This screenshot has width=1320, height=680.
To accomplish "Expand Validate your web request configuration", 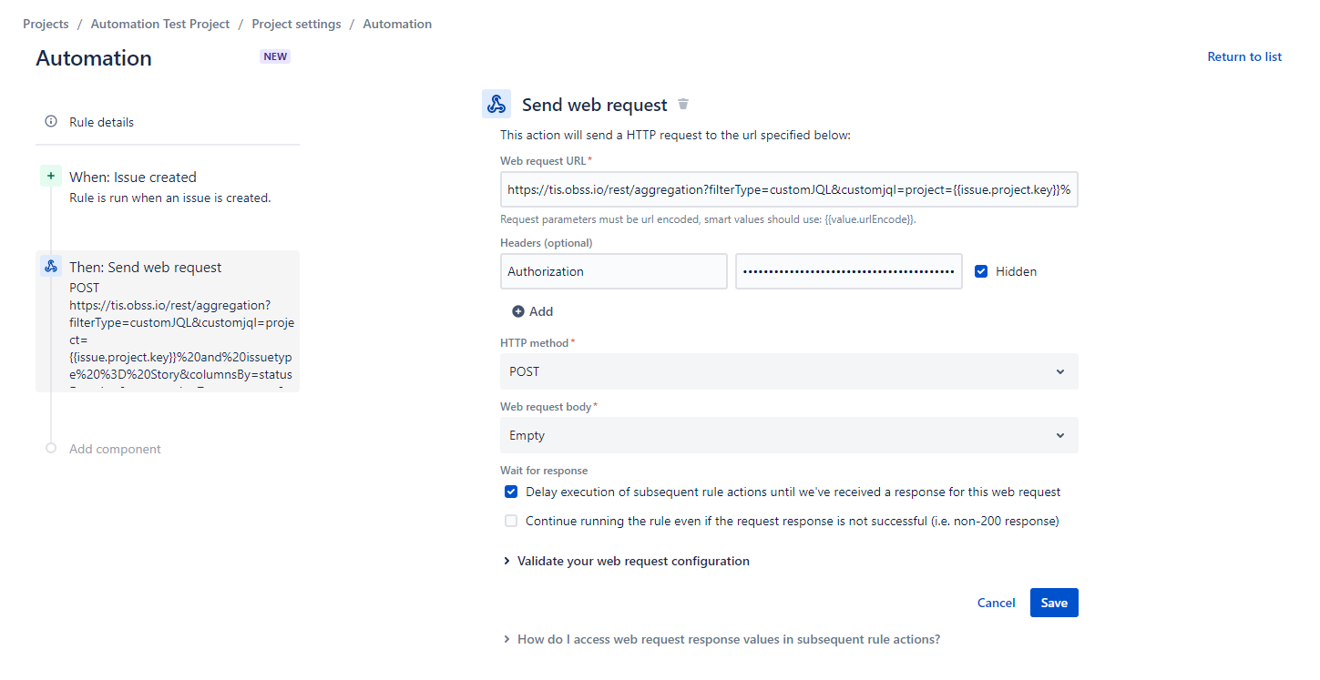I will (632, 562).
